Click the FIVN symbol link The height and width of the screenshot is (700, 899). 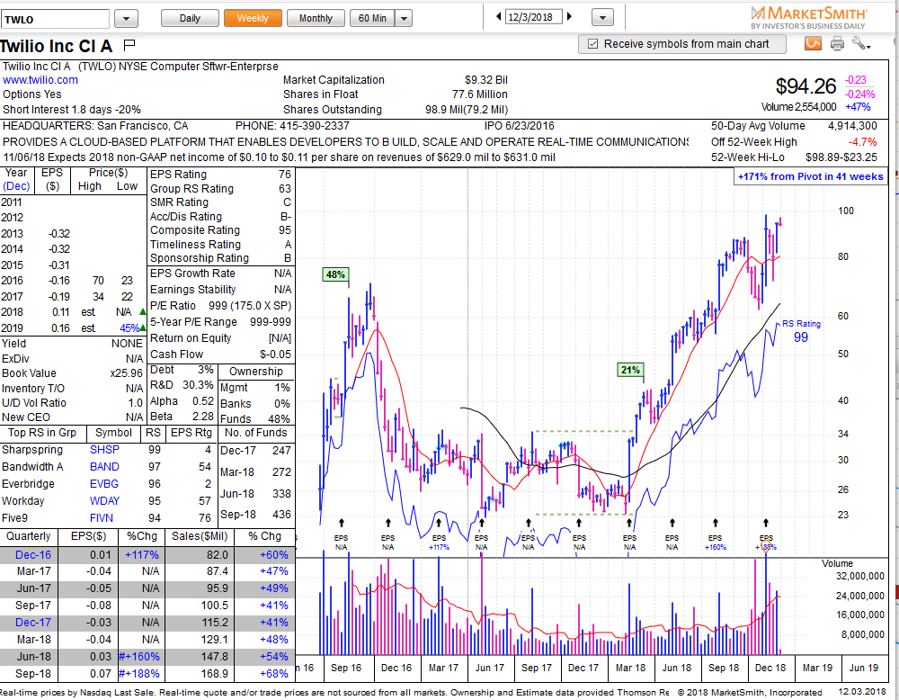coord(102,518)
